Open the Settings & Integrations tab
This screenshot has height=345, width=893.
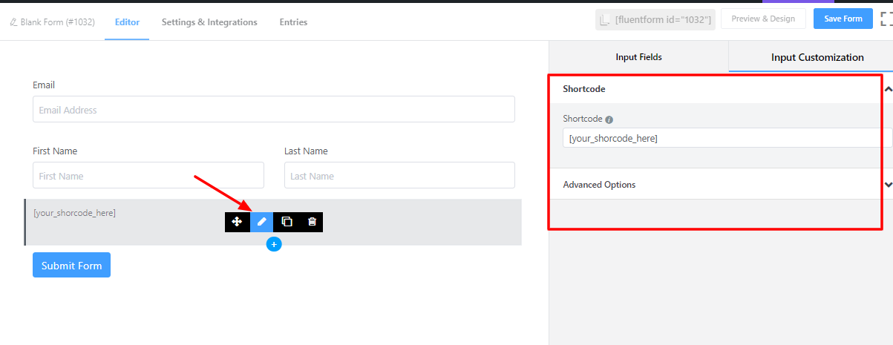tap(209, 22)
